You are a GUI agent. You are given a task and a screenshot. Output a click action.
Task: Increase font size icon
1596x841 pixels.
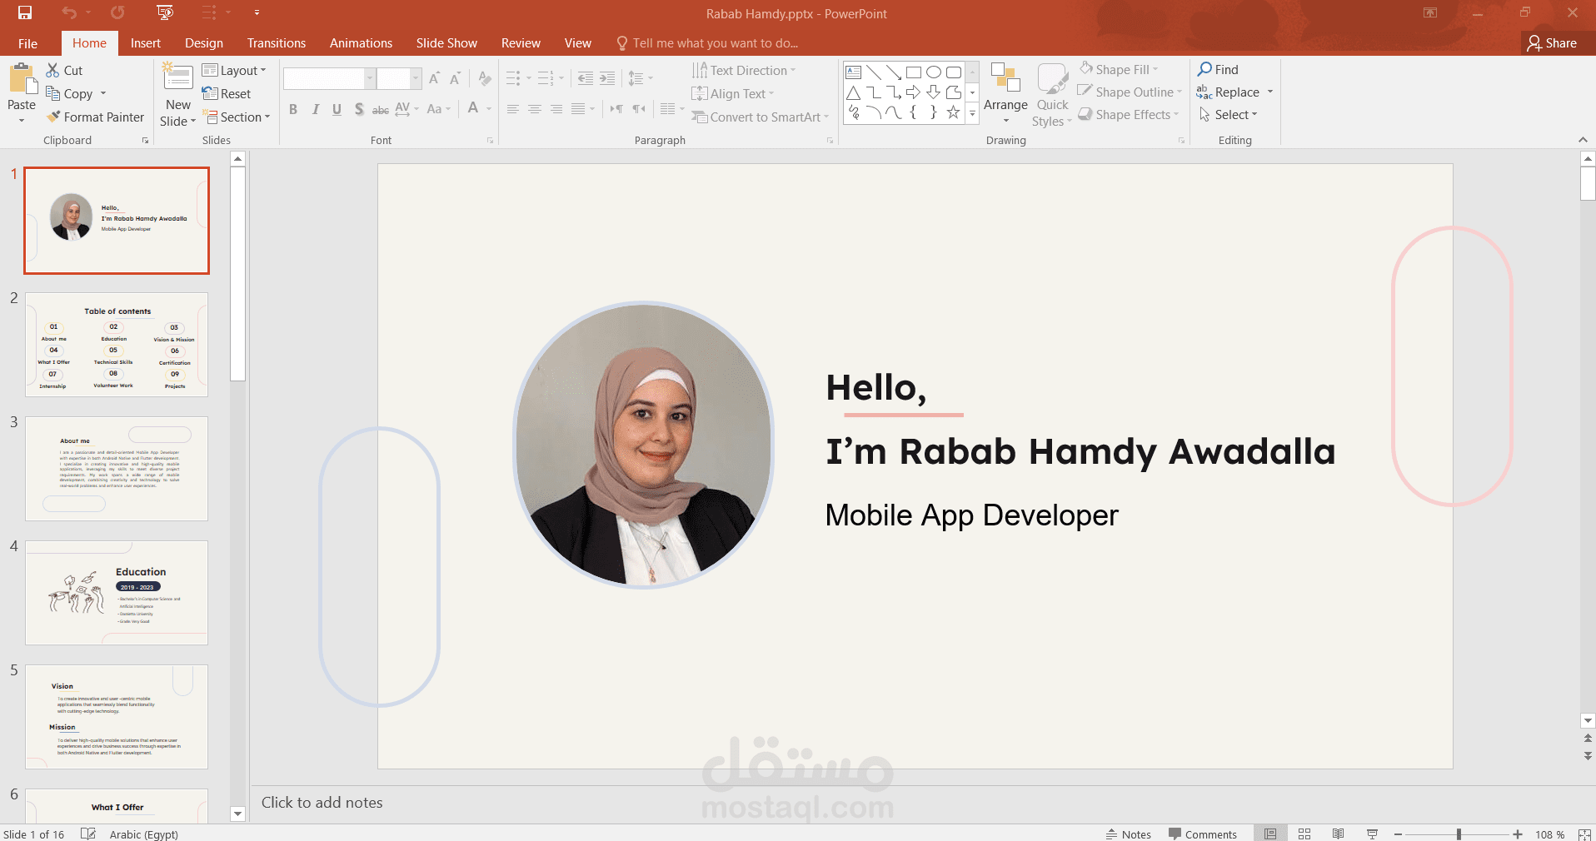(x=434, y=78)
